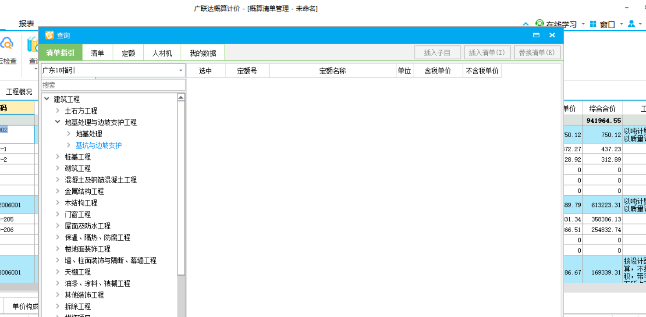Click the 254832.74 cell
This screenshot has height=317, width=646.
pos(603,229)
